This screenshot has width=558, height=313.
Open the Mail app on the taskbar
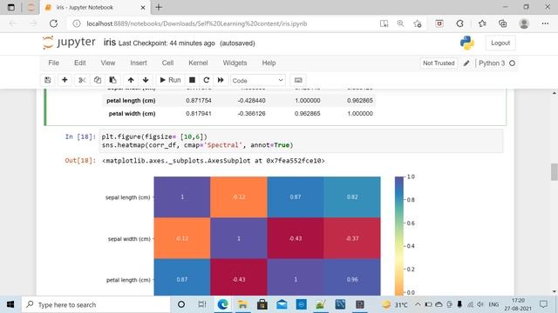[x=282, y=304]
